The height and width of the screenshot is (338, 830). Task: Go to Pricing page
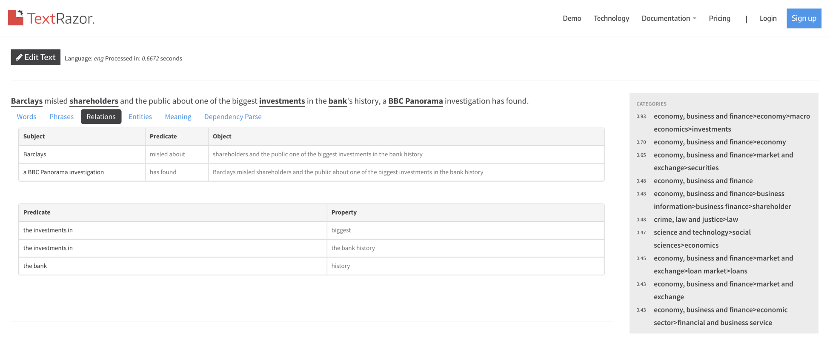pyautogui.click(x=719, y=18)
